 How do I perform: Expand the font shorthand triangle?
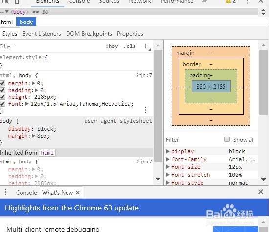[27, 104]
